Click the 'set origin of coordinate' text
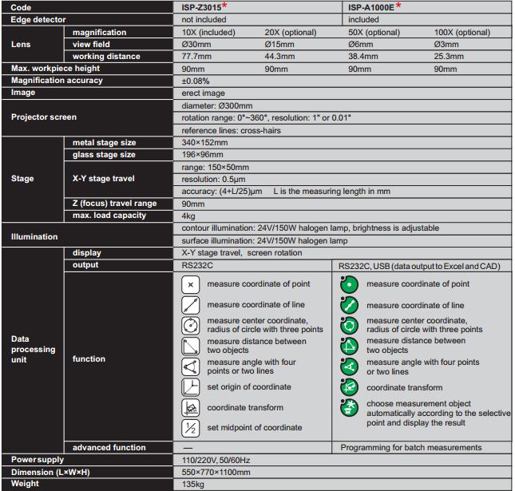Screen dimensions: 515x491 249,387
